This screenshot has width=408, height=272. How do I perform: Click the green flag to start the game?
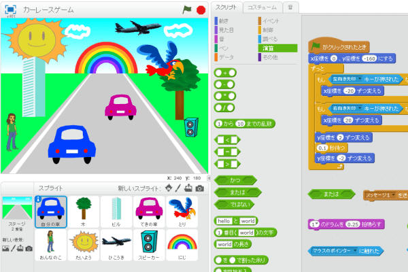187,10
